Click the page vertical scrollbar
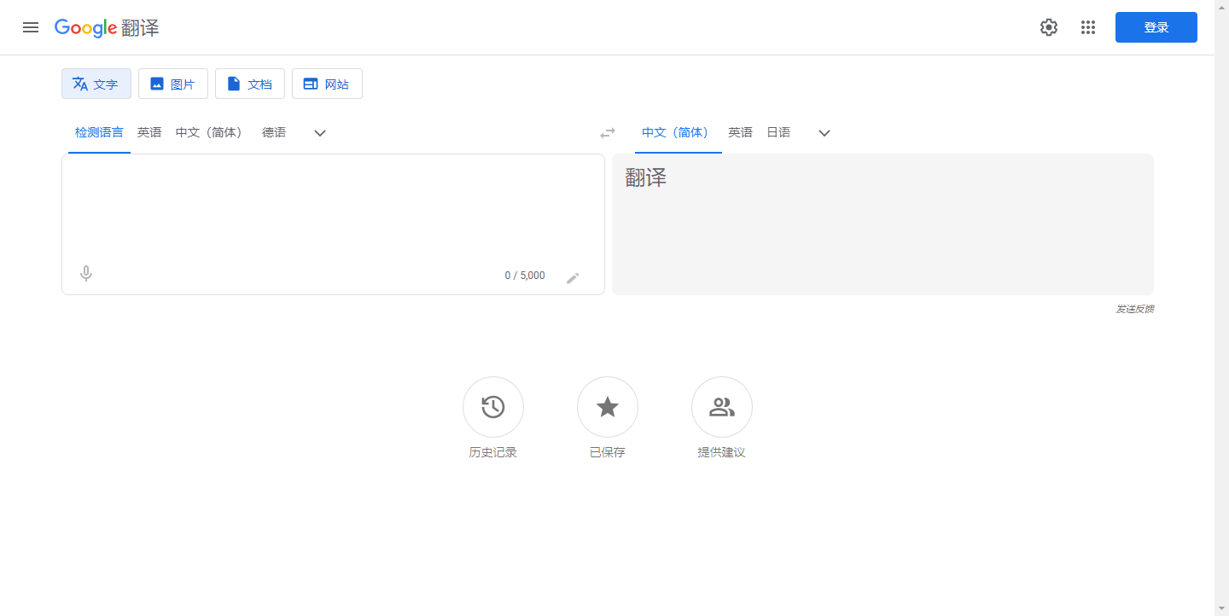 (1221, 308)
